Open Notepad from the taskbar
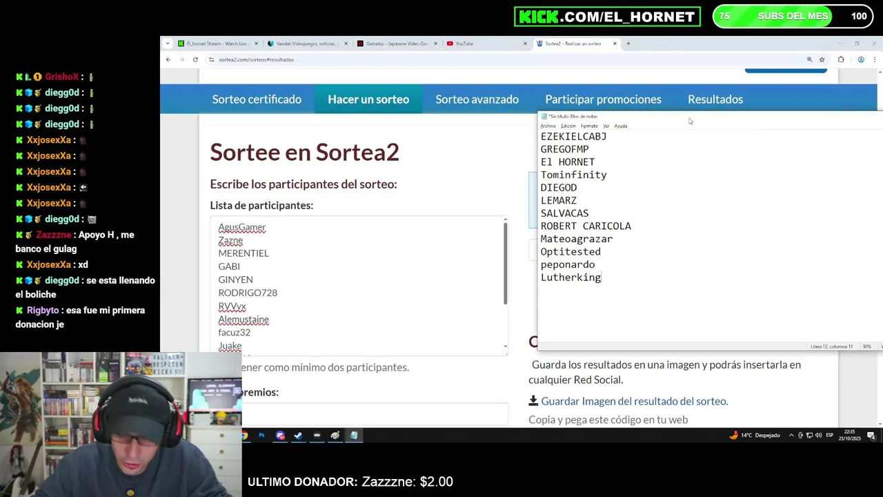This screenshot has width=883, height=497. pos(353,436)
